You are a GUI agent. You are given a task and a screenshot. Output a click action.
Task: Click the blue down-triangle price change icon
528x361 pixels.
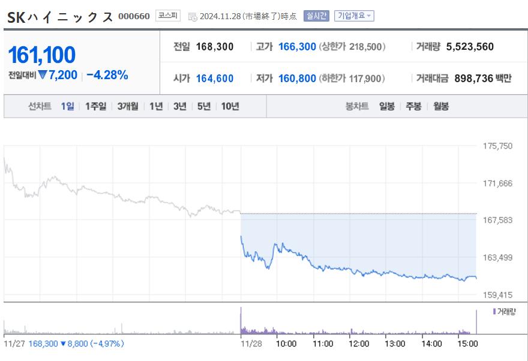(43, 75)
